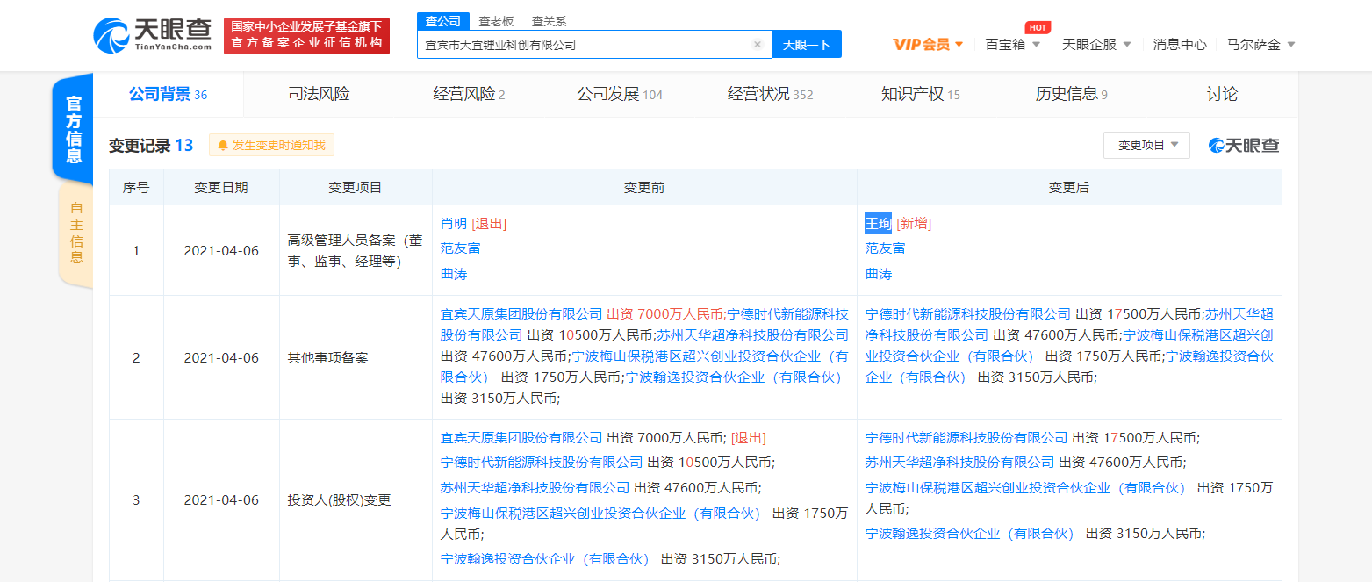Select the 查关系 search tab
Screen dimensions: 1372x582
(549, 21)
